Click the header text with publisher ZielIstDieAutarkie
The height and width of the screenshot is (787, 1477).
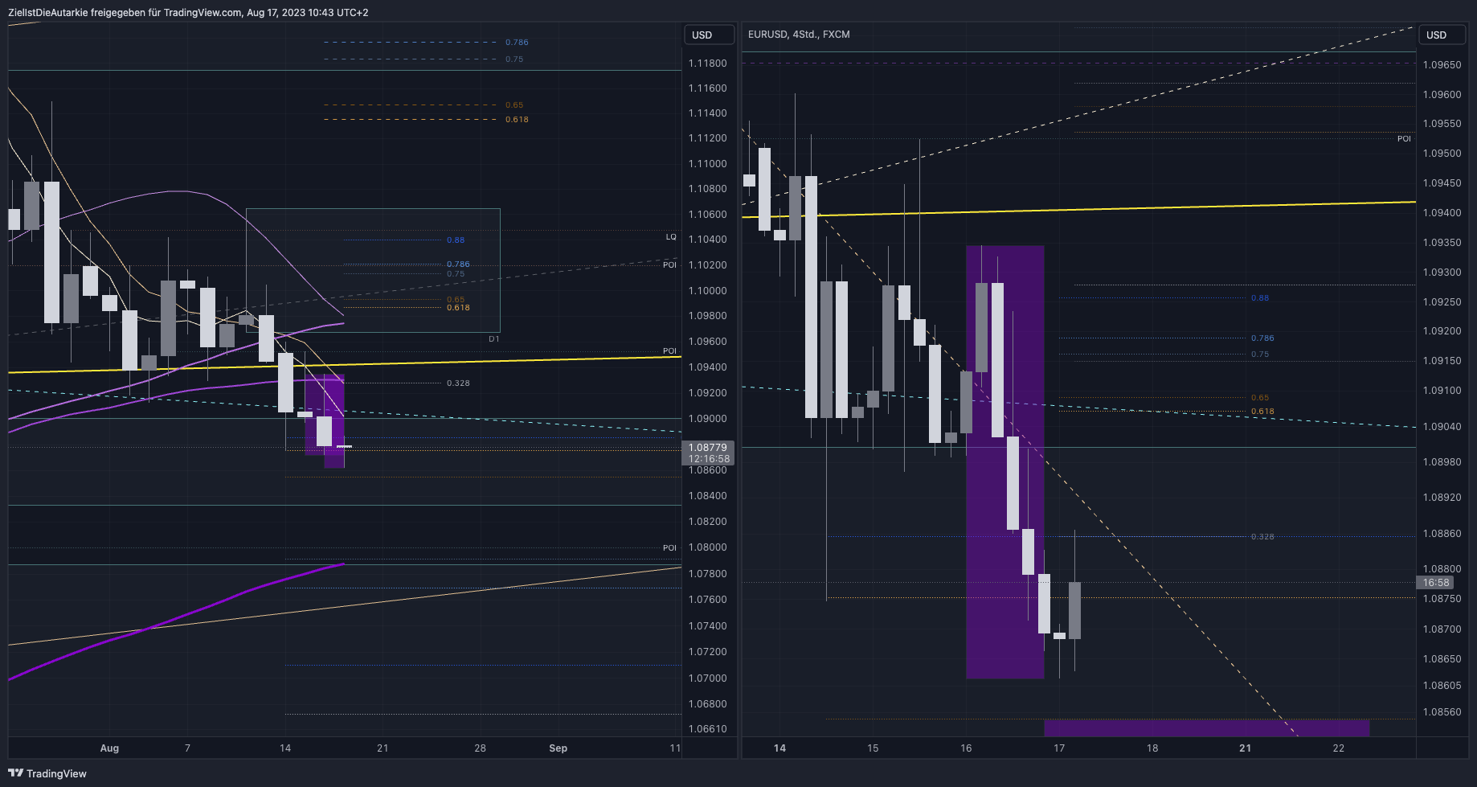pos(188,12)
